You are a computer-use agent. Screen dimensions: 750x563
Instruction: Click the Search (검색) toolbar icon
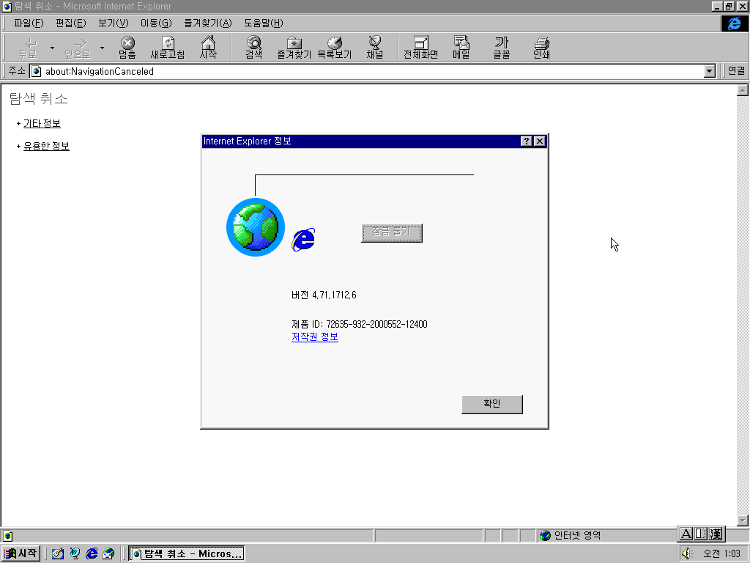254,48
